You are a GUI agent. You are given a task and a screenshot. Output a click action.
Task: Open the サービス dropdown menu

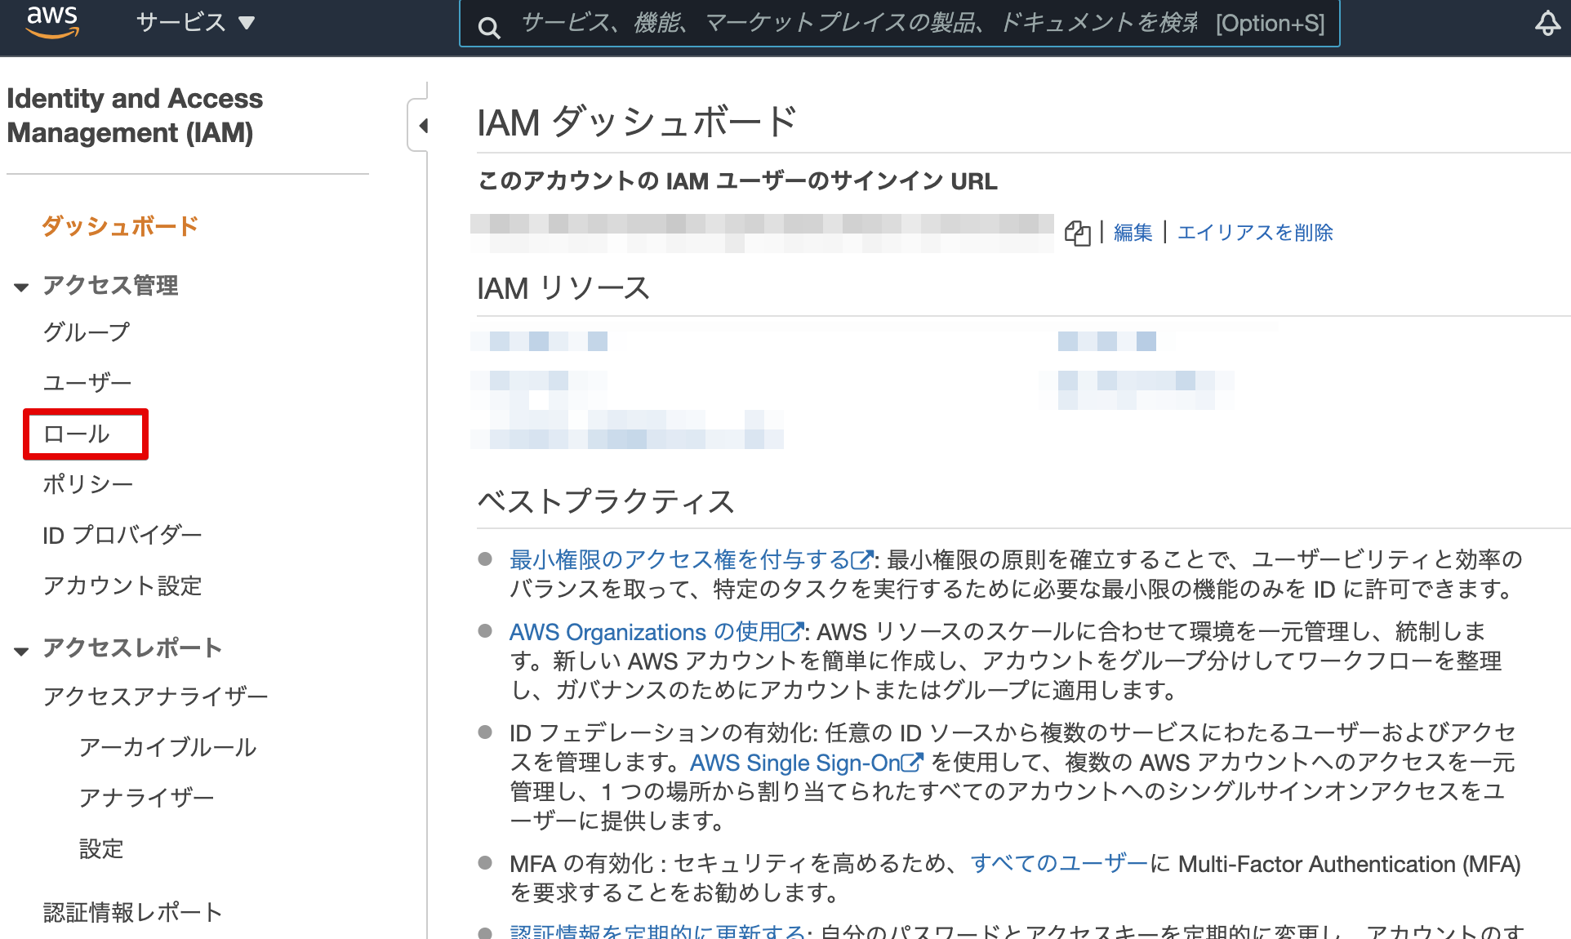pos(196,22)
